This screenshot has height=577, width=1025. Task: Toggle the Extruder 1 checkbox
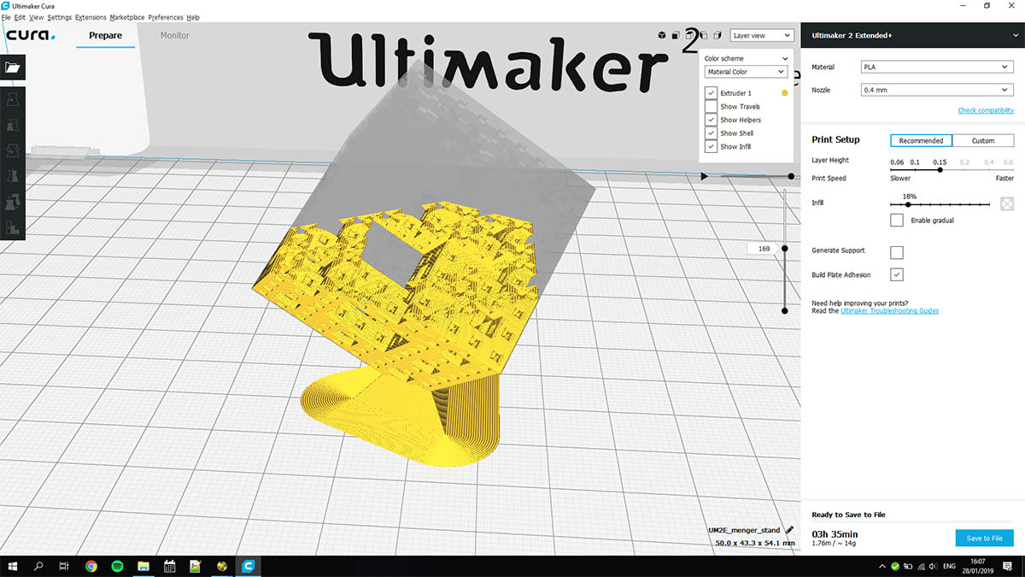pos(711,92)
